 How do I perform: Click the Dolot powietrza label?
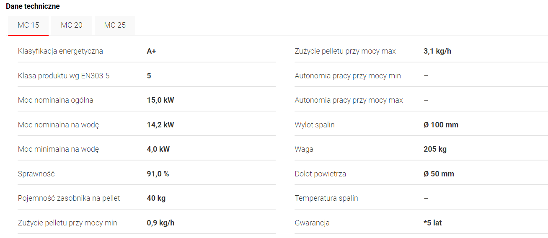(321, 174)
